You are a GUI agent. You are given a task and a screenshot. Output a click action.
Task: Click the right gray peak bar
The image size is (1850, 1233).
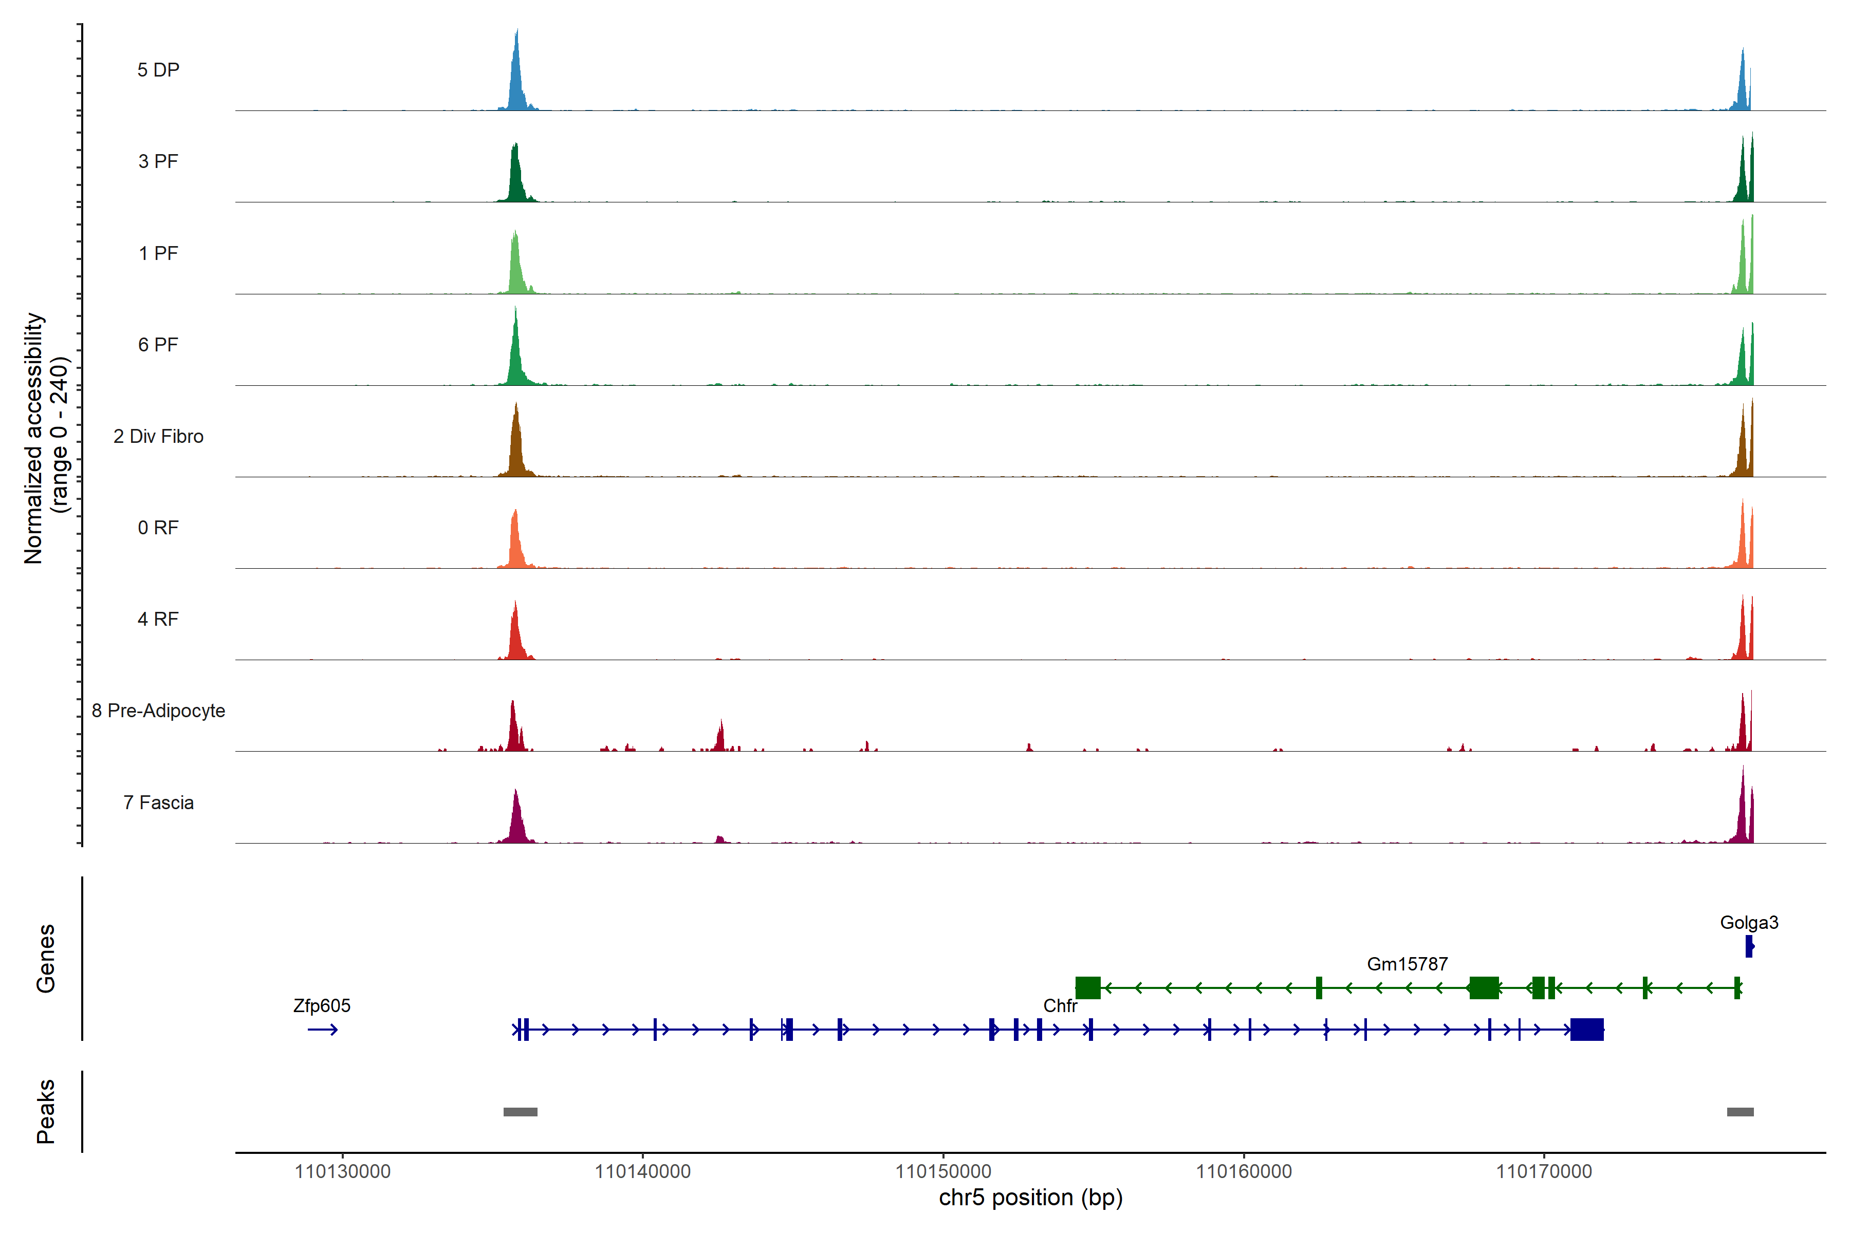(1740, 1112)
